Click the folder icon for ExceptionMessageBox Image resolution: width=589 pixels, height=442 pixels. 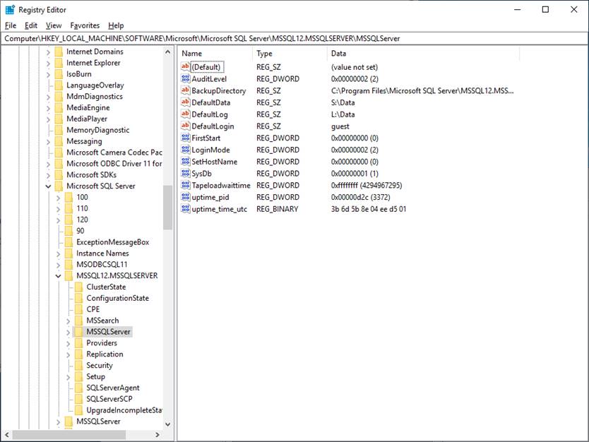(69, 242)
